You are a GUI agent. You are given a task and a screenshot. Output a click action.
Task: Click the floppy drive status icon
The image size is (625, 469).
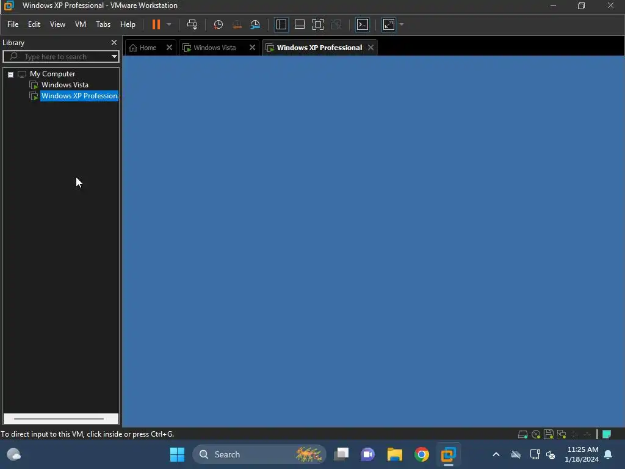pyautogui.click(x=549, y=434)
